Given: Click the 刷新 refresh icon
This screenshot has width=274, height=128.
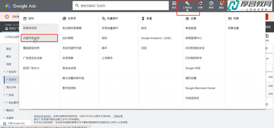Looking at the screenshot, I should [x=200, y=3].
